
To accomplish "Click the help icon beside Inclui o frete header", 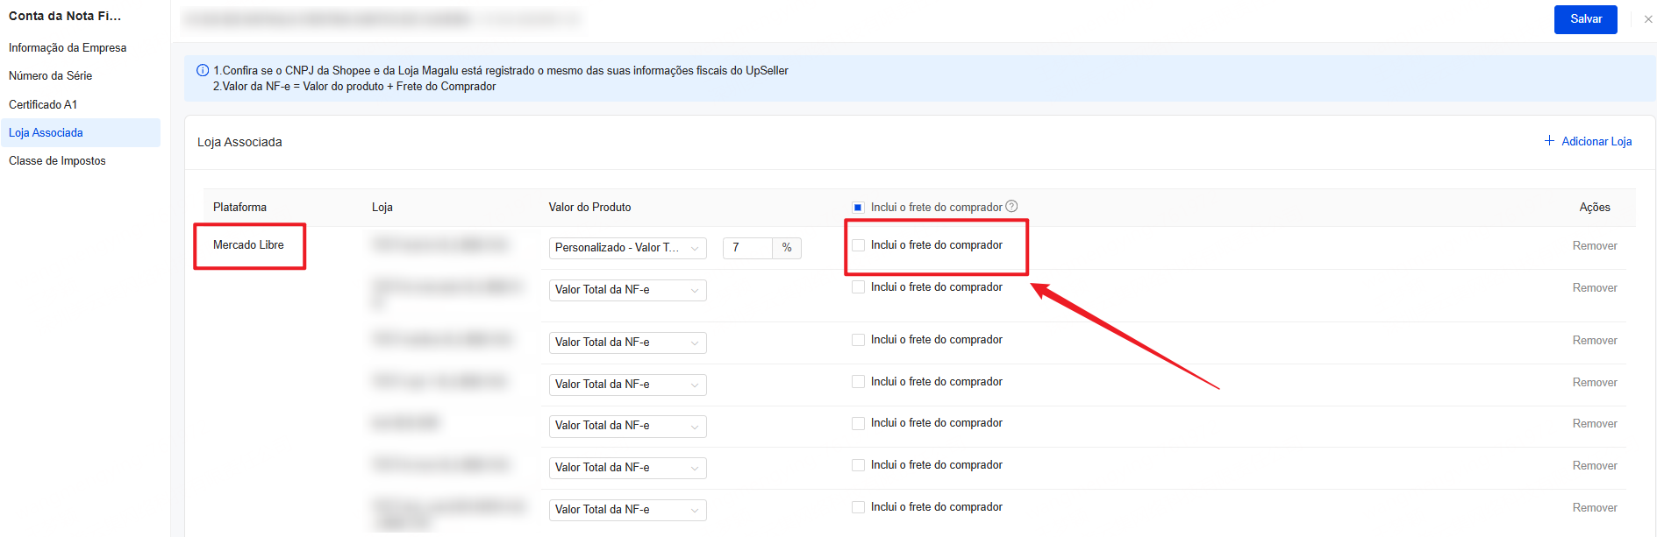I will (x=1011, y=207).
